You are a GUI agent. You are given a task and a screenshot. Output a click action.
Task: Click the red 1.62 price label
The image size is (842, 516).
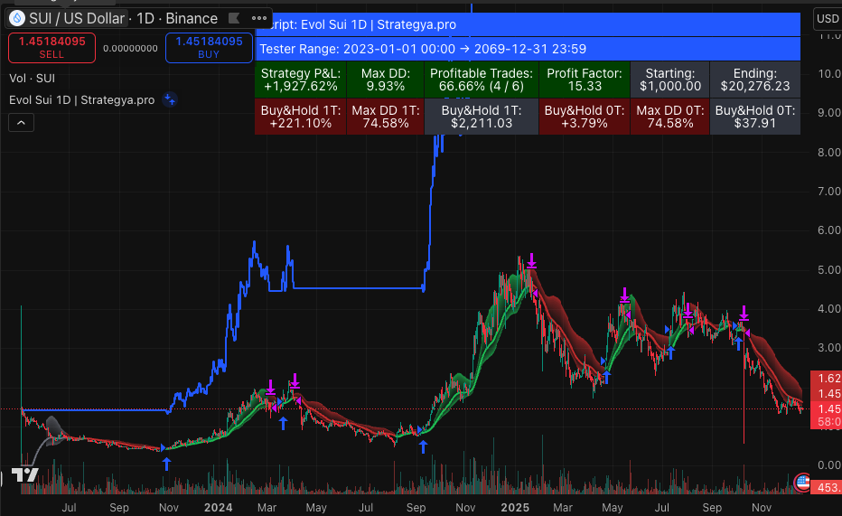click(x=827, y=379)
